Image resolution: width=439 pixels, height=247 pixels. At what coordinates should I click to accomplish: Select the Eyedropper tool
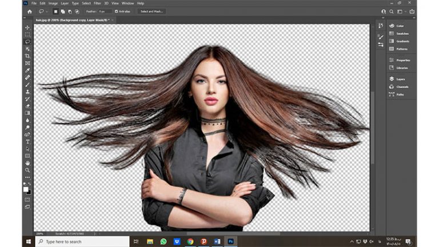tap(27, 70)
